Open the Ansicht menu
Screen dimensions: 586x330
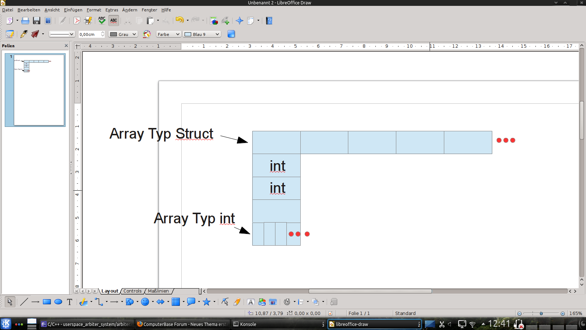pos(52,10)
